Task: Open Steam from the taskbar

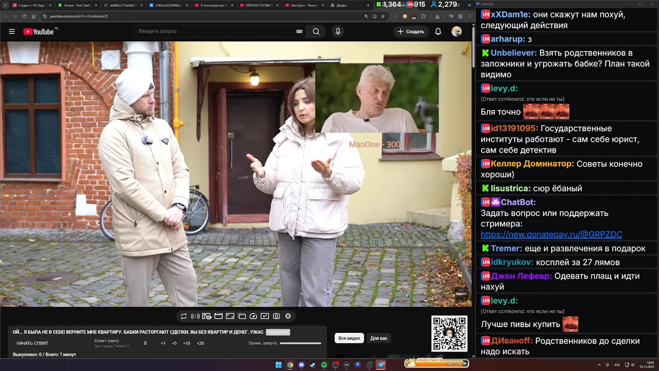Action: tap(313, 365)
